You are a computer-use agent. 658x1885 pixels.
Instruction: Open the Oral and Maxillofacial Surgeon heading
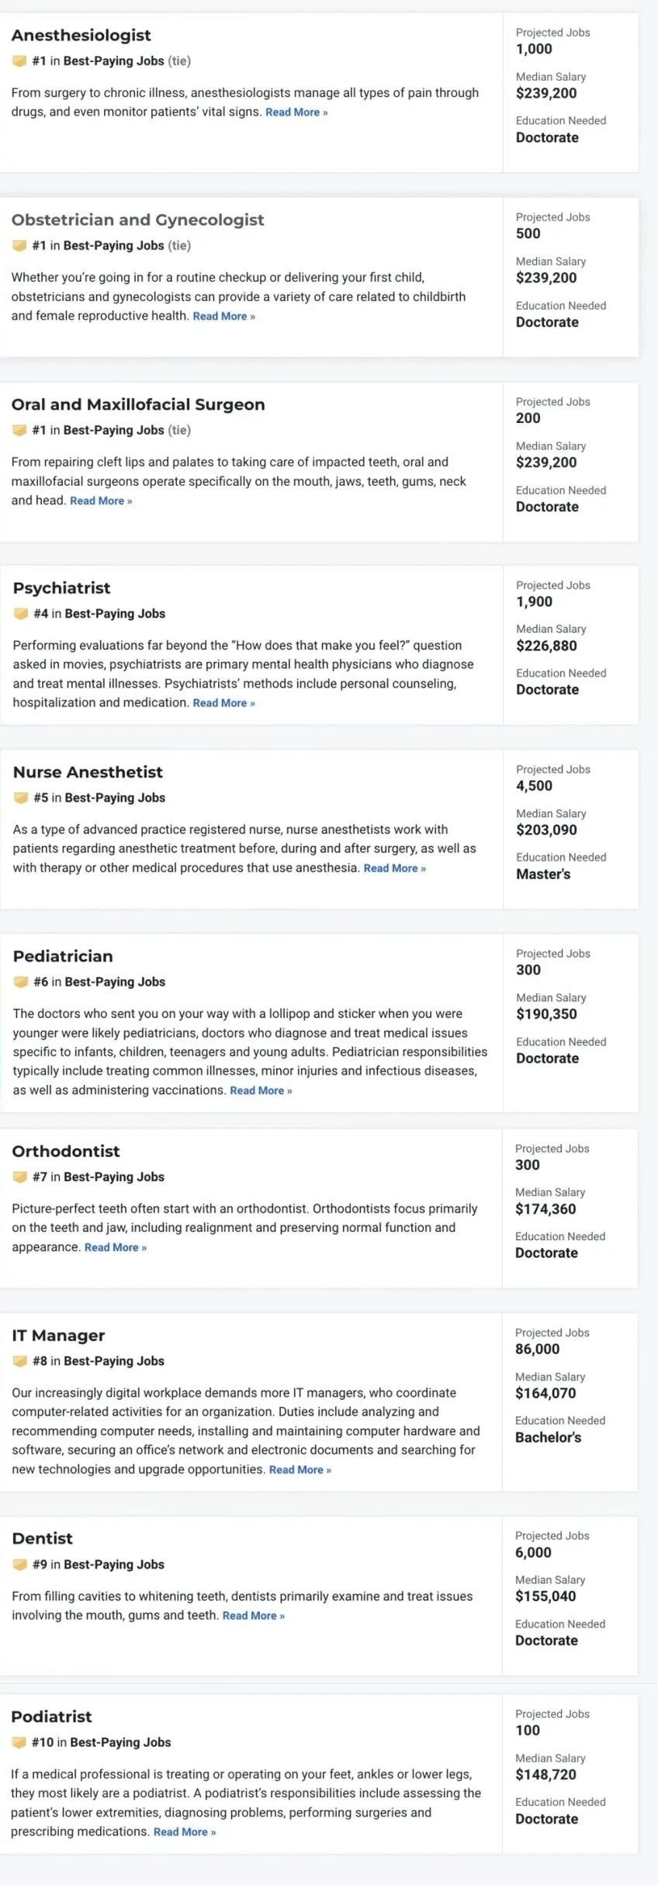[x=138, y=404]
